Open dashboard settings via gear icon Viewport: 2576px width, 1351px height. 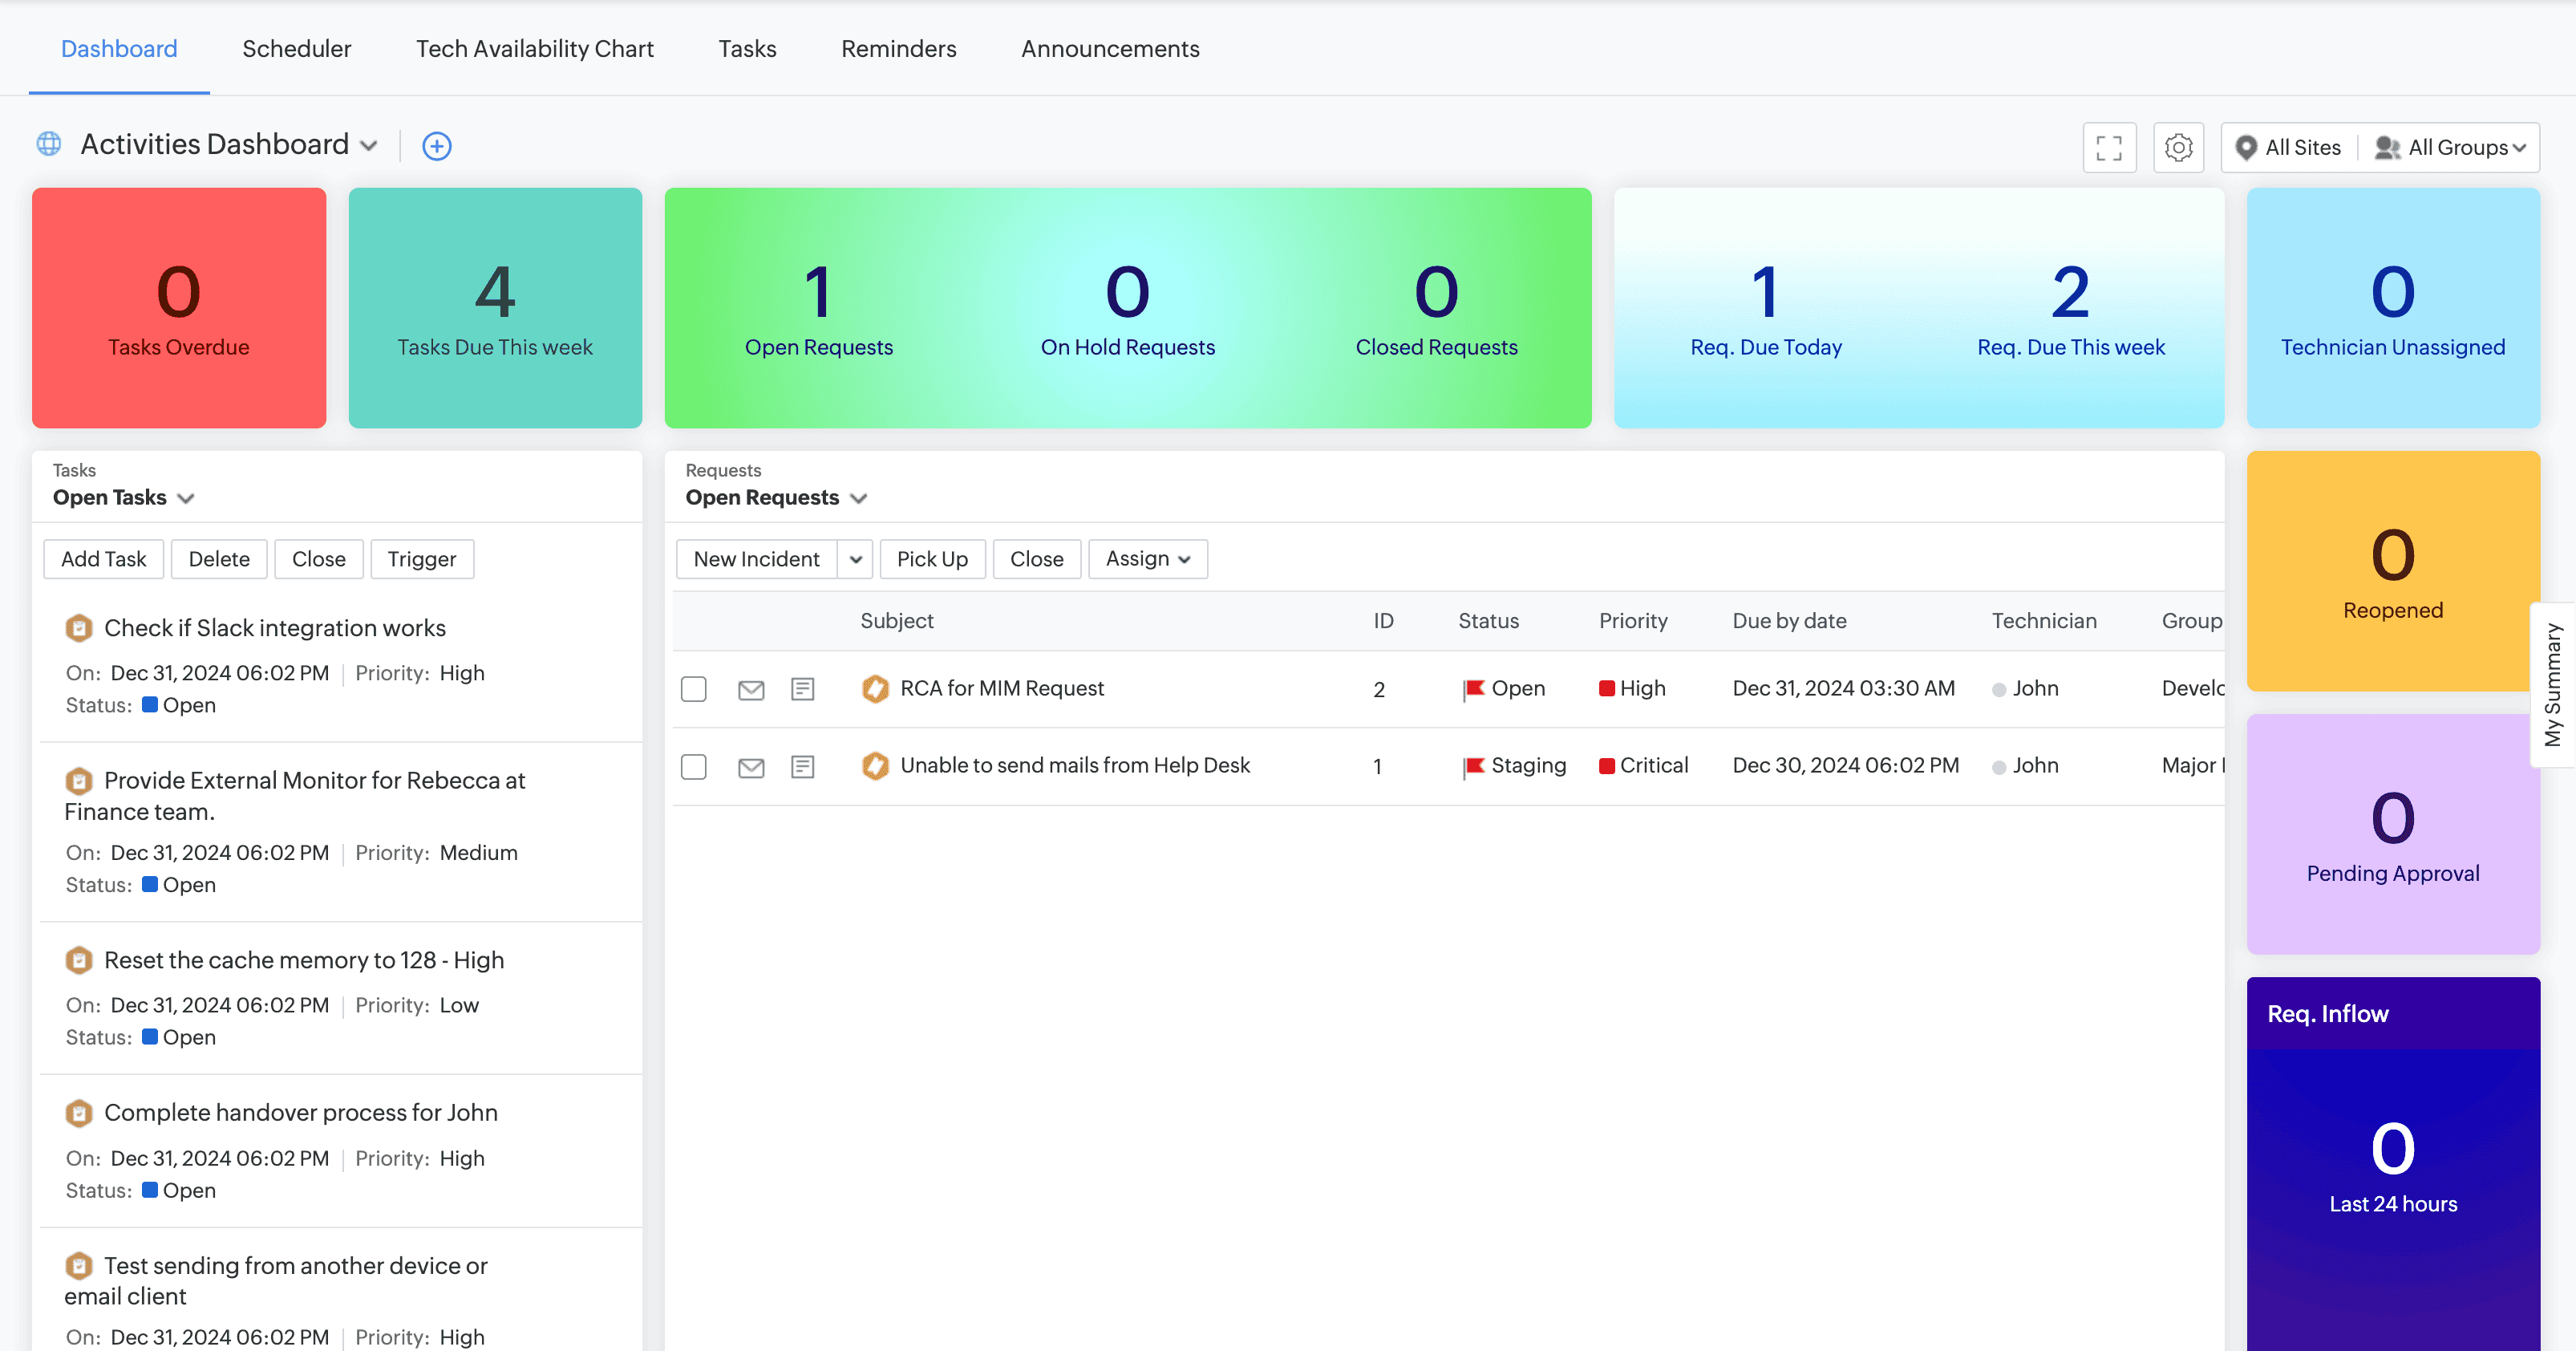tap(2179, 147)
